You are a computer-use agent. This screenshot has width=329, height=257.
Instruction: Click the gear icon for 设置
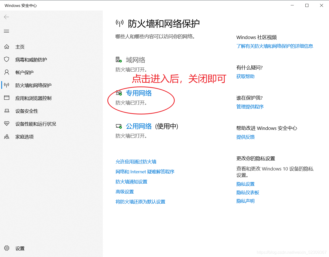pyautogui.click(x=7, y=248)
